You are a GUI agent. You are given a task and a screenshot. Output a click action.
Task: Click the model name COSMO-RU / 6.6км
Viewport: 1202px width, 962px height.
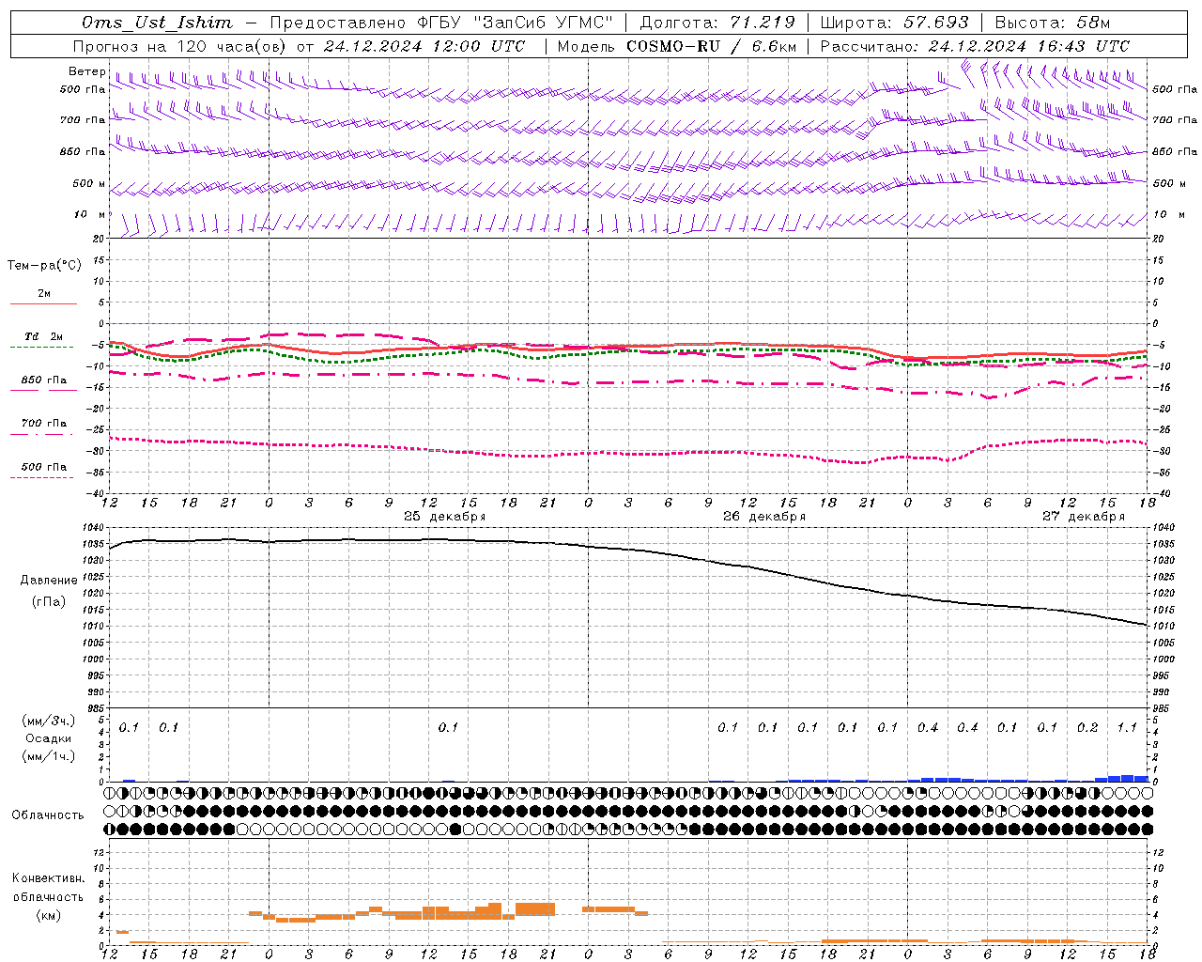pyautogui.click(x=711, y=46)
